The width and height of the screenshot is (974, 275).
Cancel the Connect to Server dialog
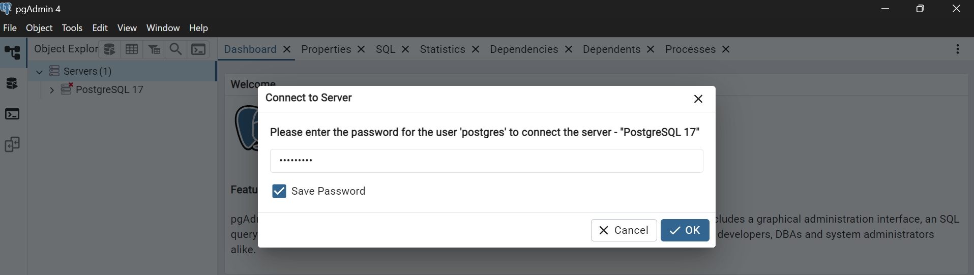tap(624, 230)
